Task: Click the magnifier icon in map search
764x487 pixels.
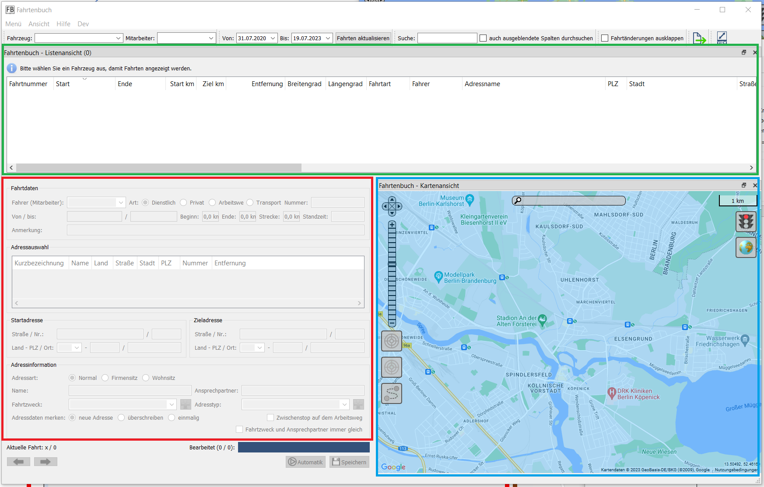Action: tap(518, 201)
